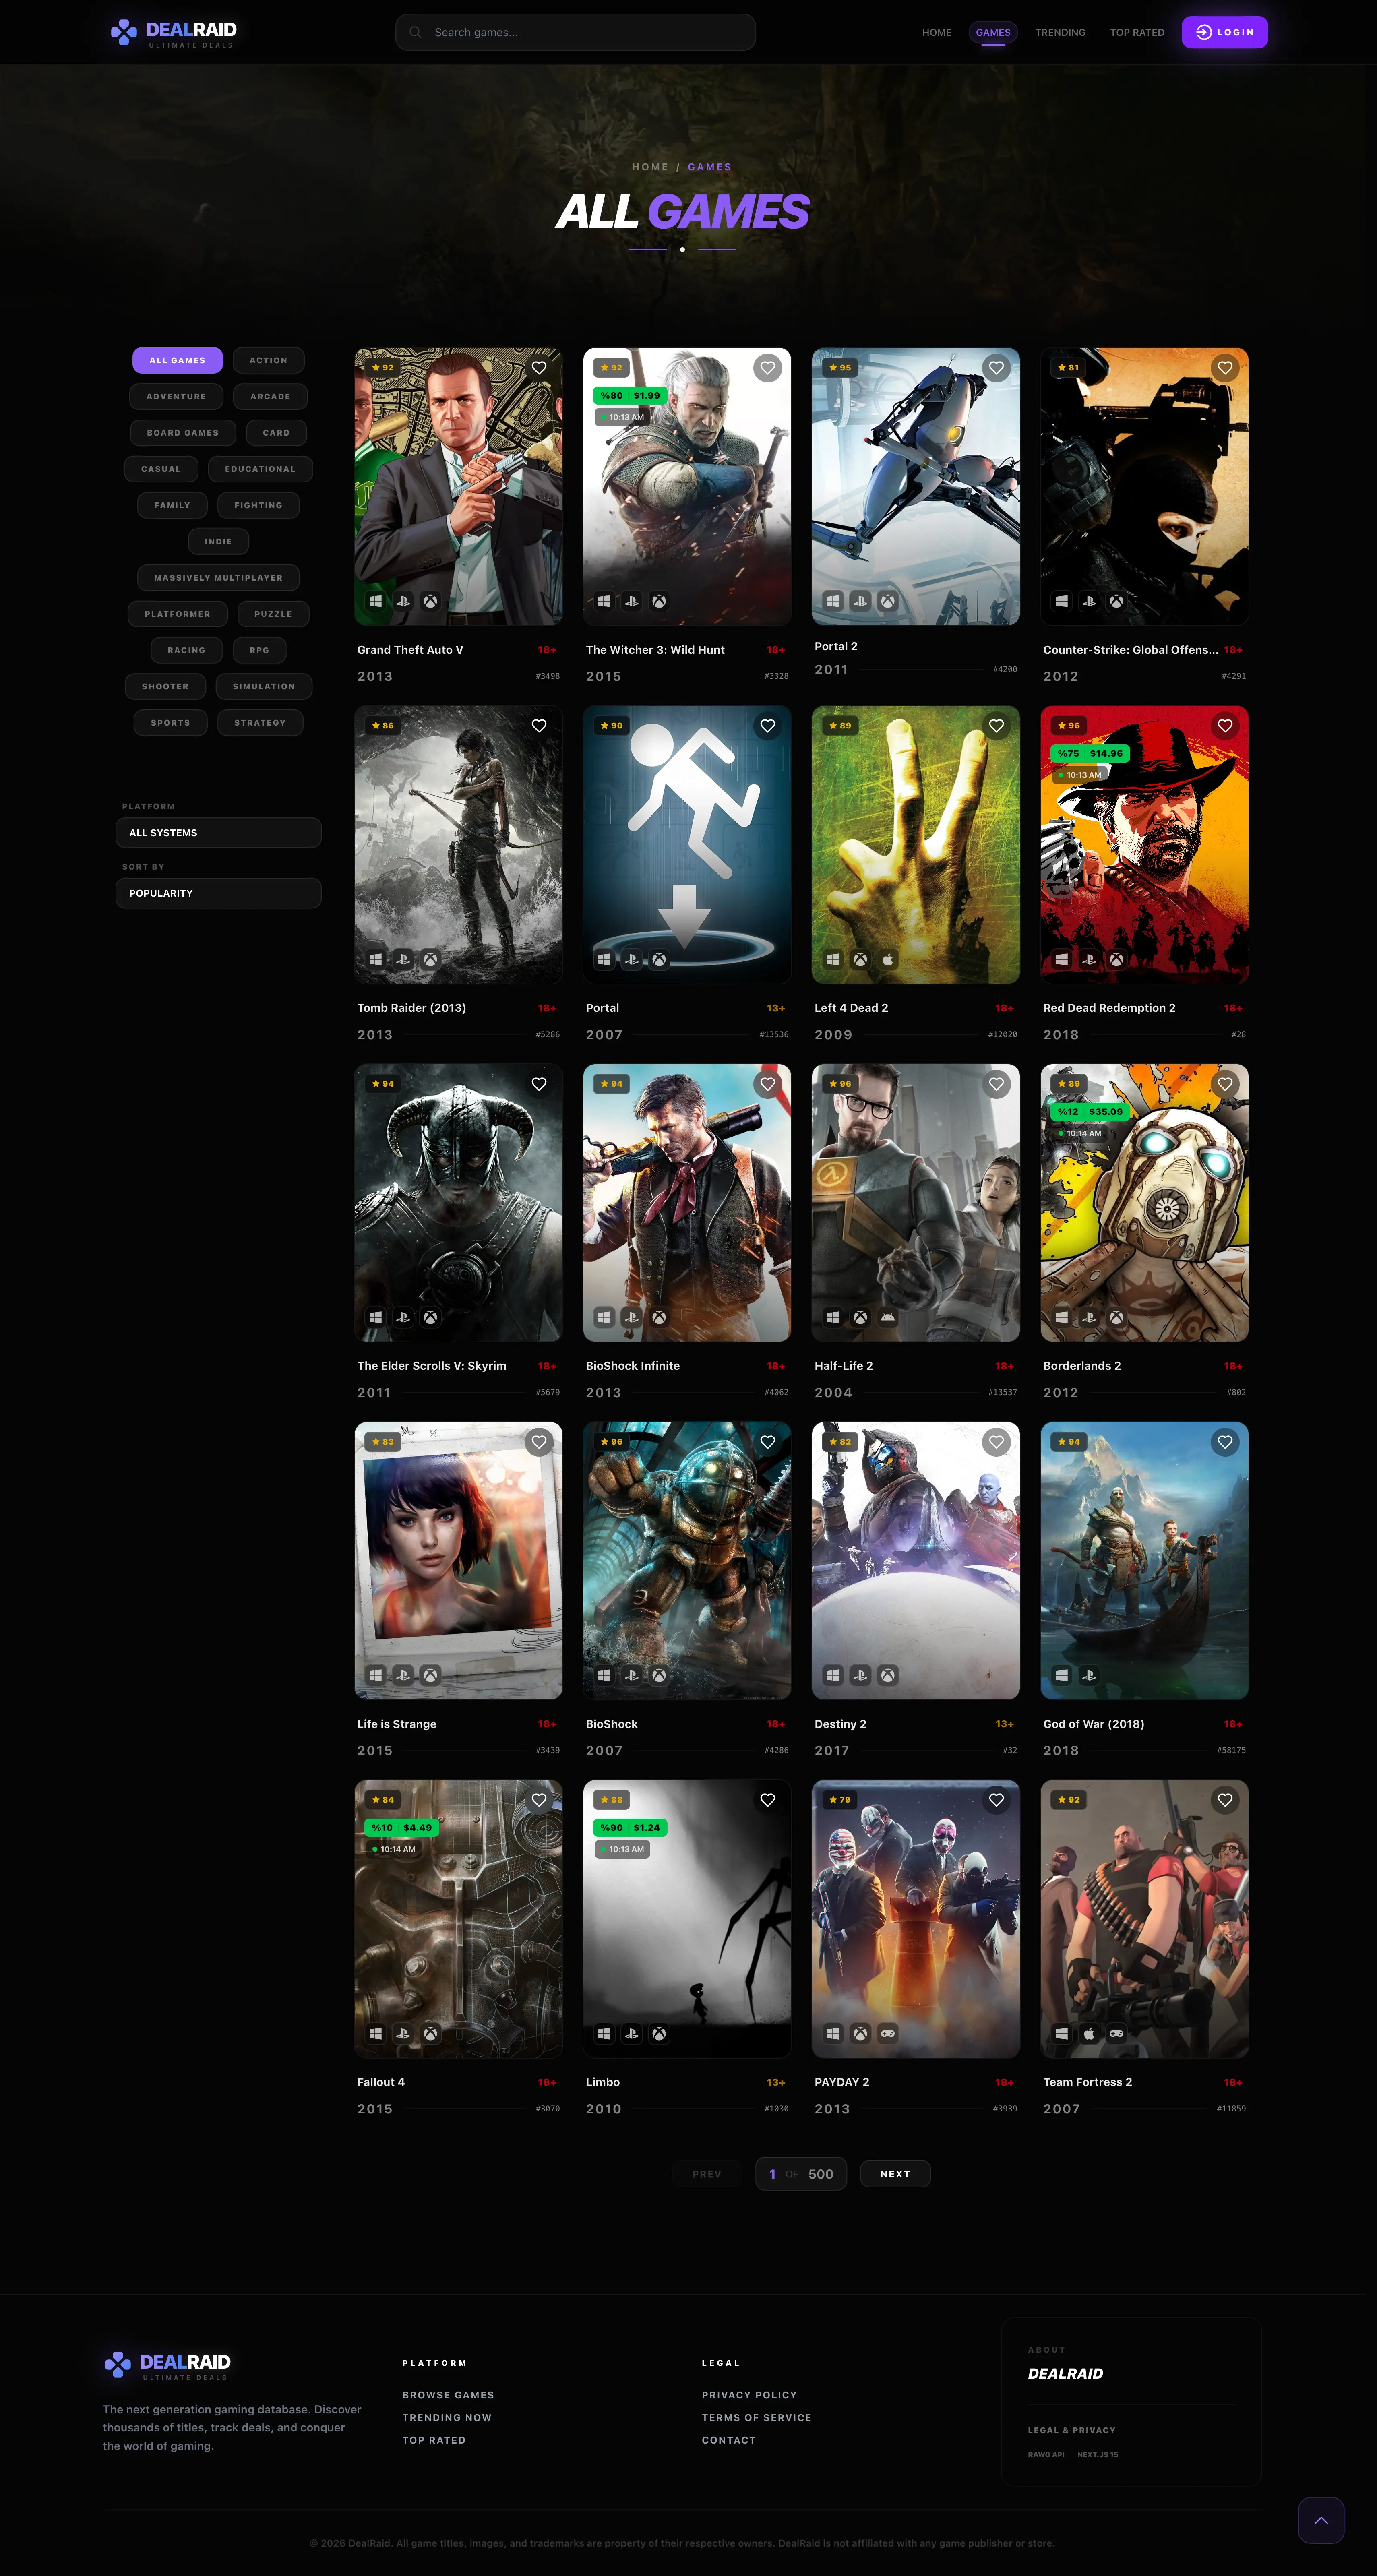Click the 96 star rating on Half-Life 2

(x=840, y=1084)
